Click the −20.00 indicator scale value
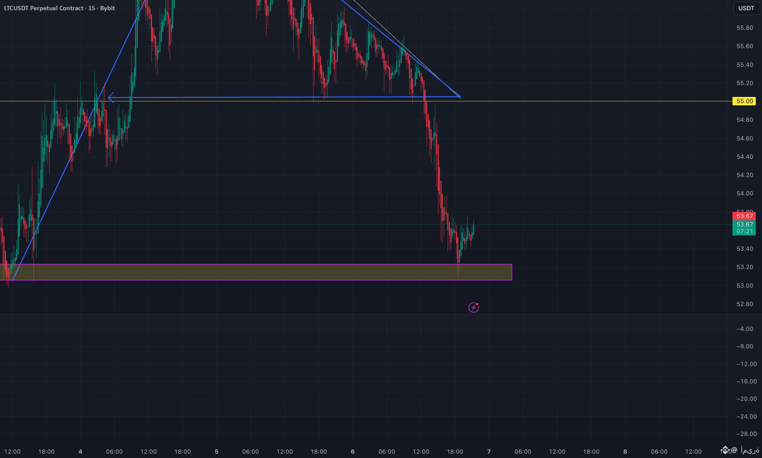Screen dimensions: 762x458 click(746, 399)
